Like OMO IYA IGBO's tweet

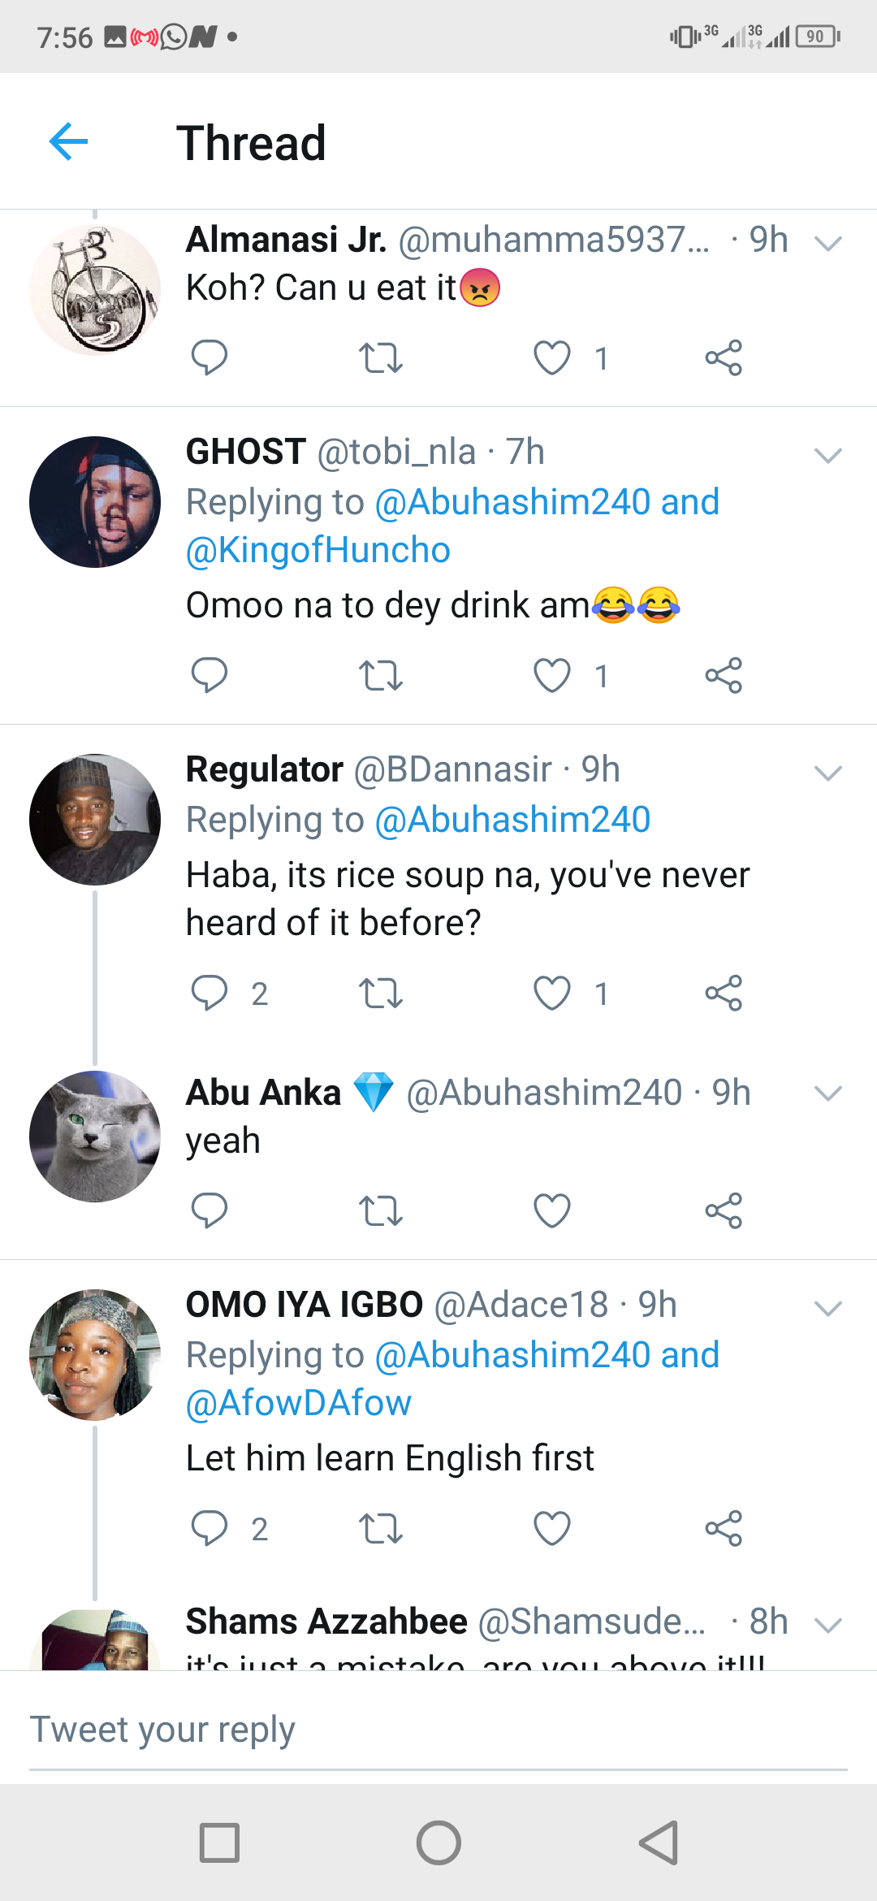pos(552,1528)
